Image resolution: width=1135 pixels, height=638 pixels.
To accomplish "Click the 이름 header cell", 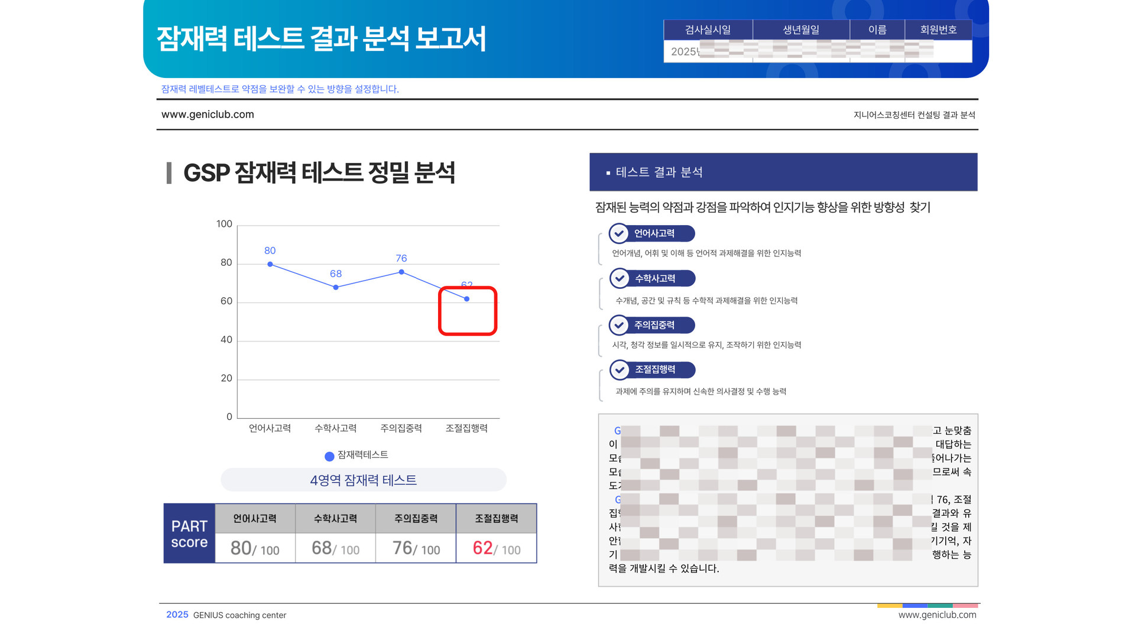I will pos(877,30).
